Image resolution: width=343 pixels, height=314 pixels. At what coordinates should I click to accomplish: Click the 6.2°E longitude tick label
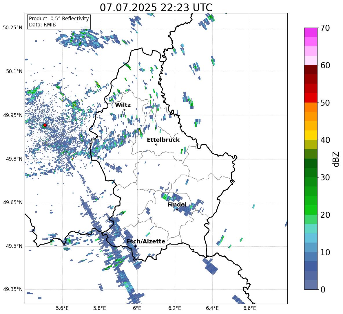click(175, 308)
